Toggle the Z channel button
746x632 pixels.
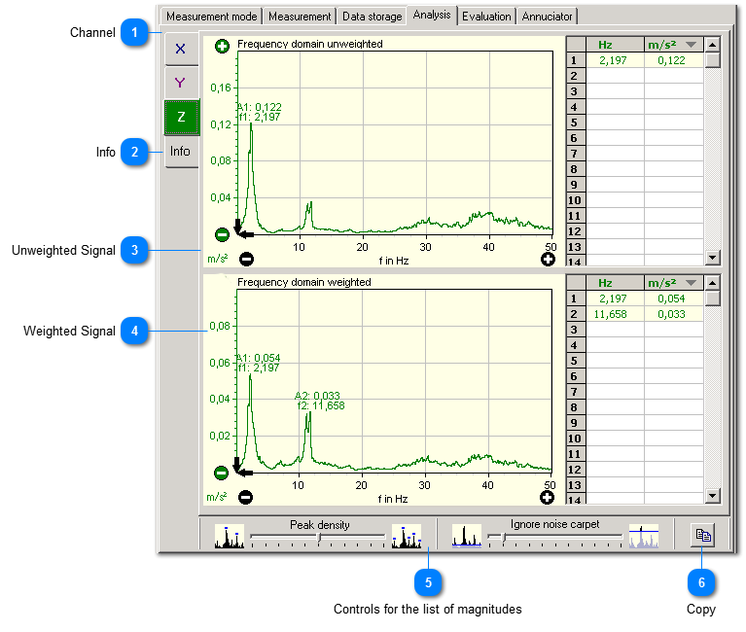point(181,117)
